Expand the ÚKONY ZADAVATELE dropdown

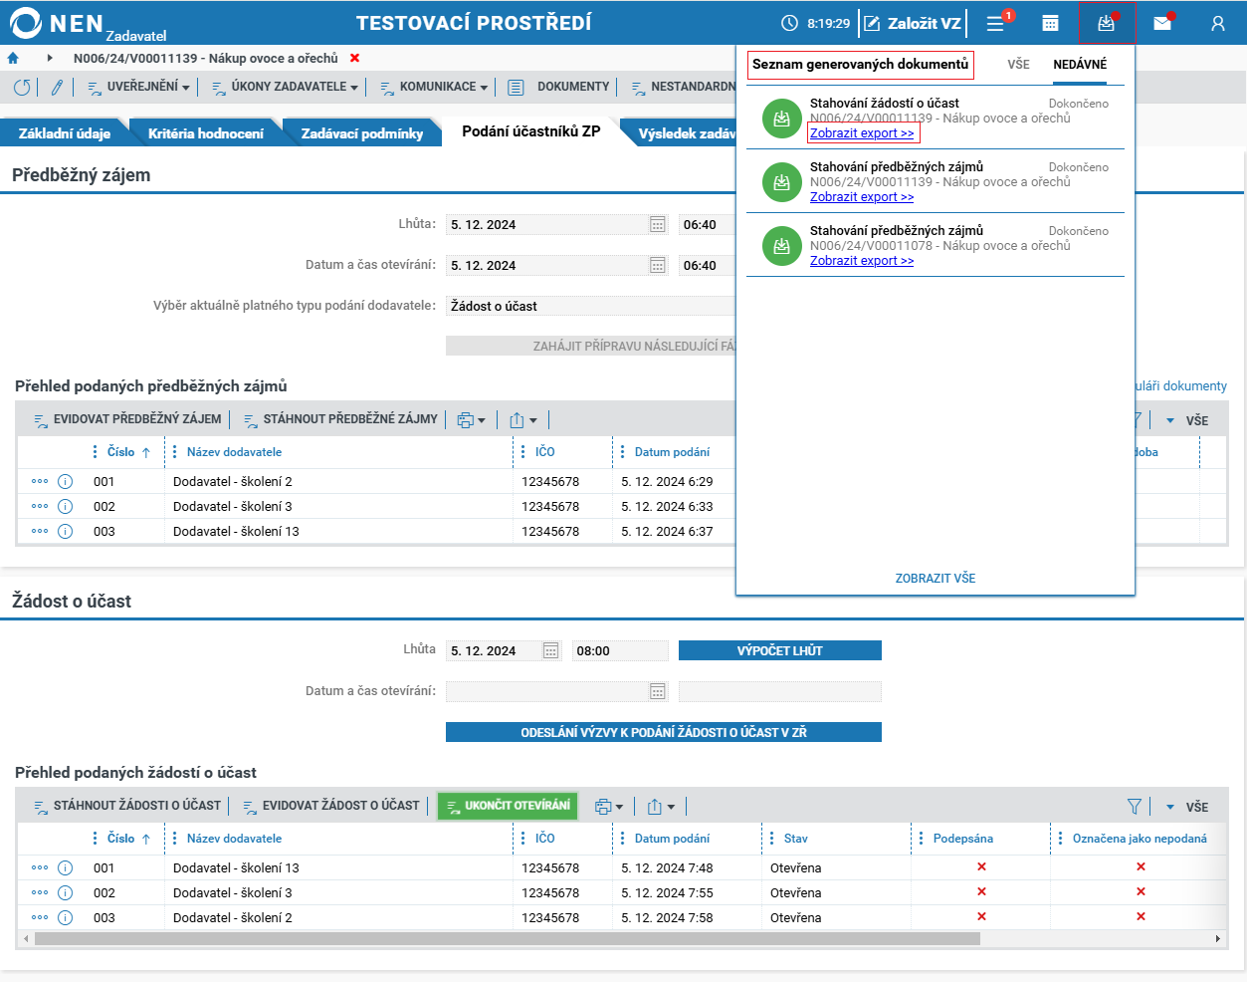pyautogui.click(x=286, y=87)
